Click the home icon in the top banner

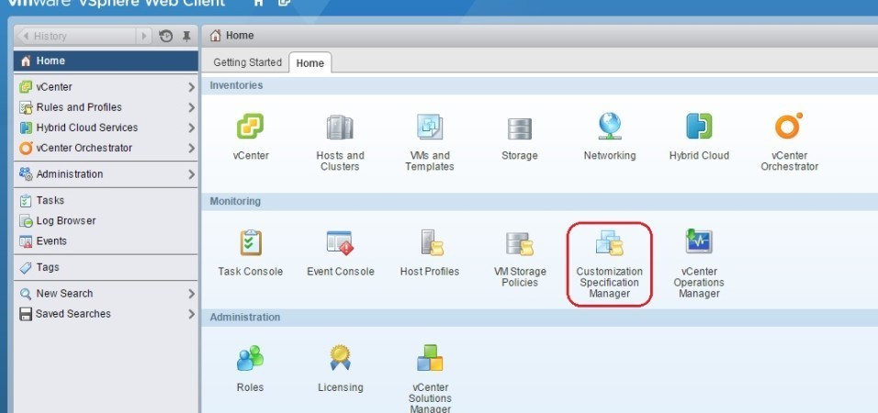click(x=258, y=3)
